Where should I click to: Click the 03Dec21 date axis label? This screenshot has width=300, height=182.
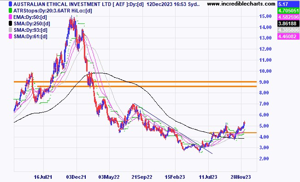click(76, 177)
